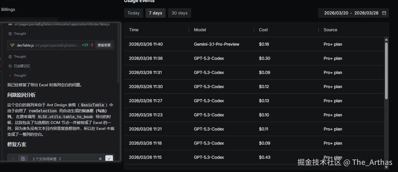Click the file diff icon in review bar

tap(23, 159)
